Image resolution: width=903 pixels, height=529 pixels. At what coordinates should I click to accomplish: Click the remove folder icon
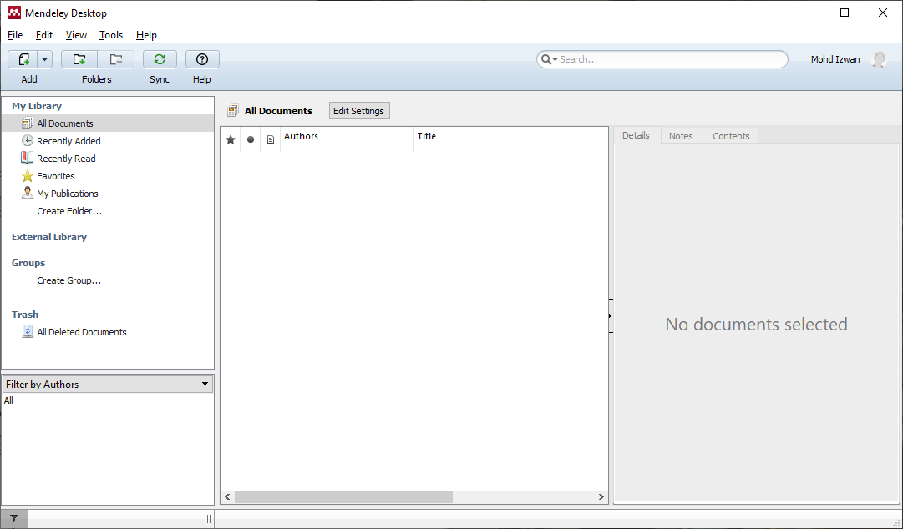tap(116, 59)
